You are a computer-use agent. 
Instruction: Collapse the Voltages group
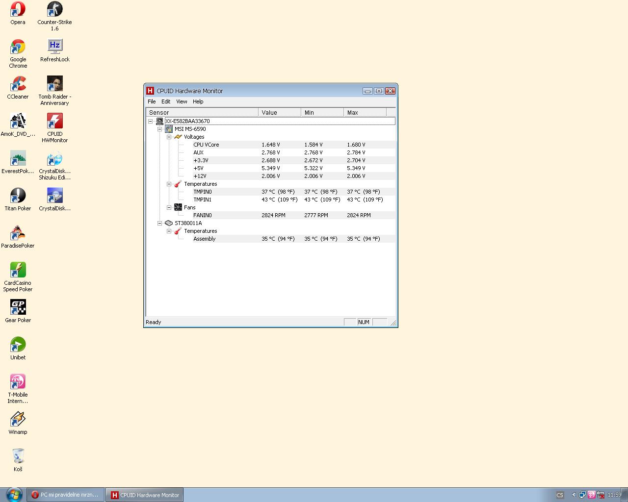point(169,137)
